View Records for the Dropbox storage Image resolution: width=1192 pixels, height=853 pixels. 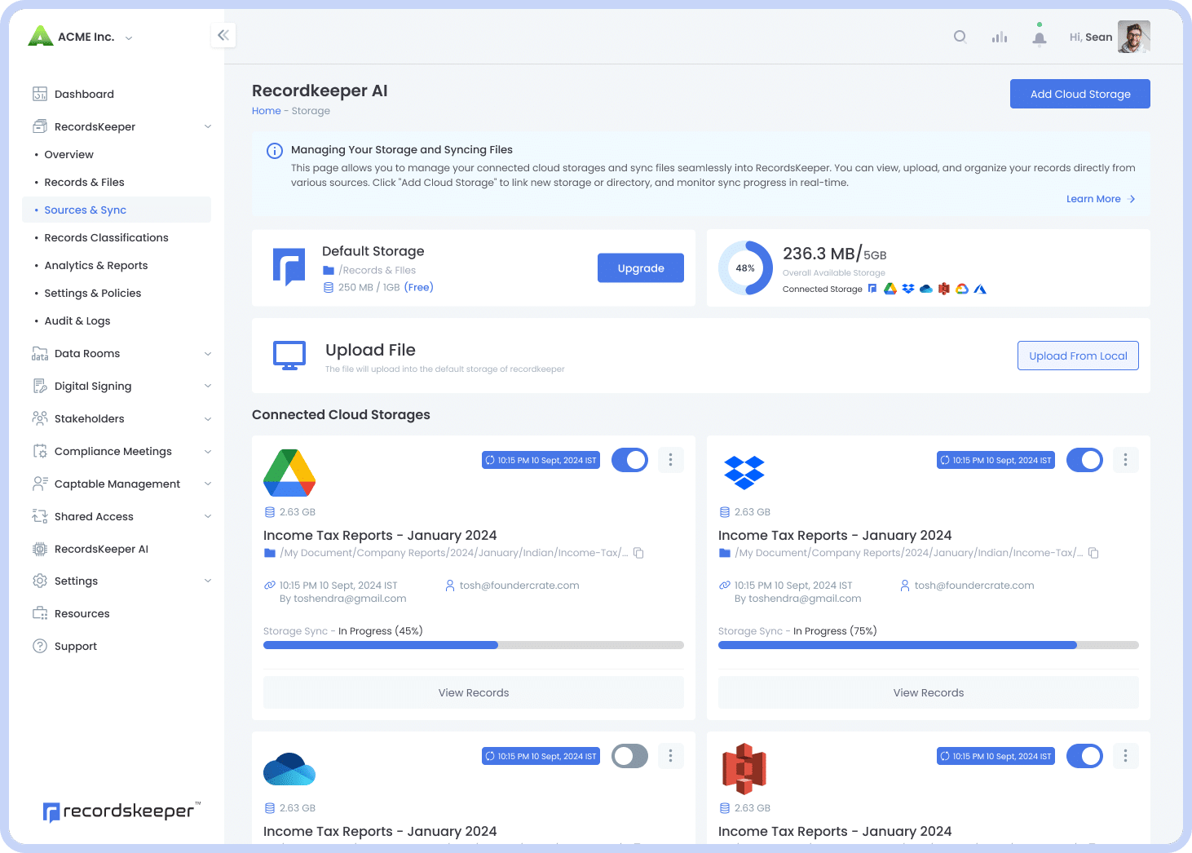coord(929,692)
